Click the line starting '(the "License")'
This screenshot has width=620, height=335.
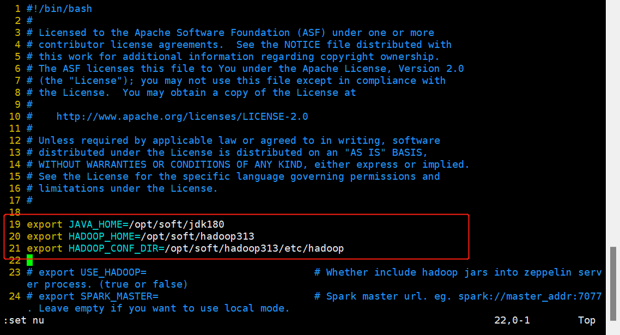point(236,81)
